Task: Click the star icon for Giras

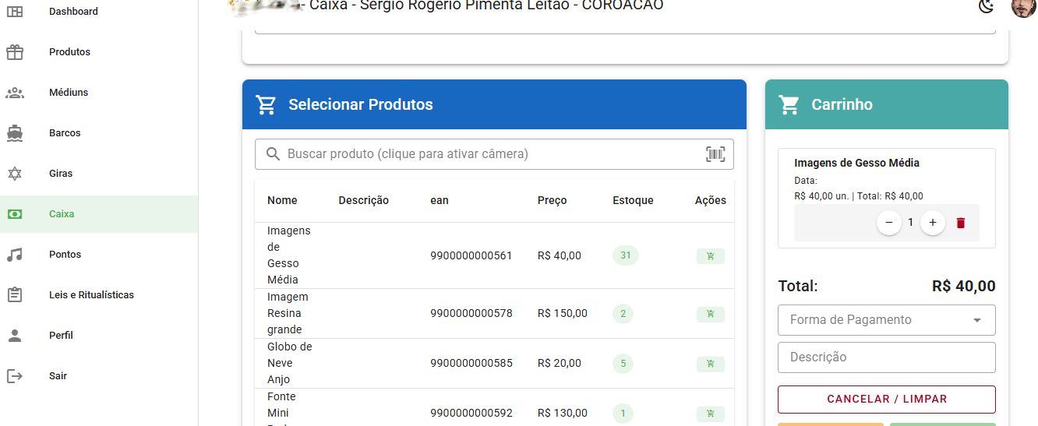Action: [x=15, y=174]
